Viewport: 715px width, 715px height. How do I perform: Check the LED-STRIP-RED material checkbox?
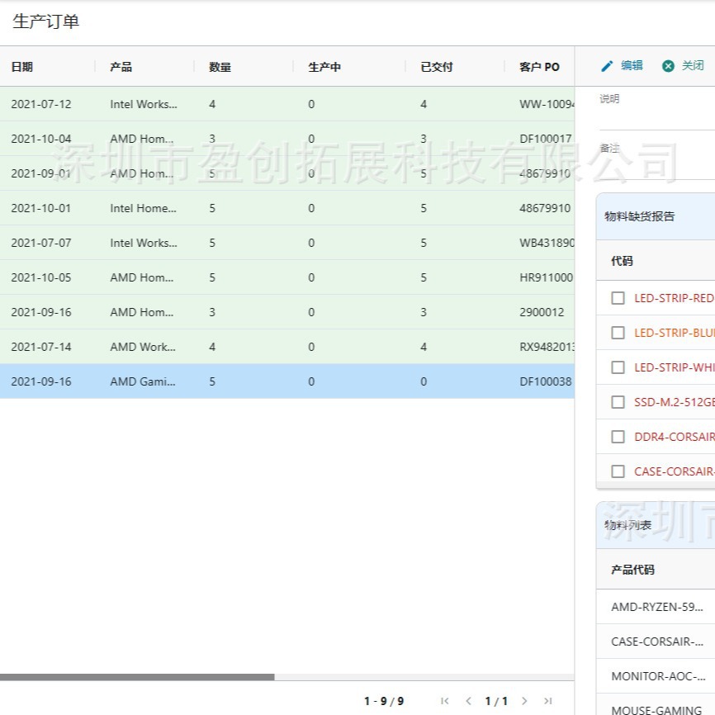tap(618, 298)
